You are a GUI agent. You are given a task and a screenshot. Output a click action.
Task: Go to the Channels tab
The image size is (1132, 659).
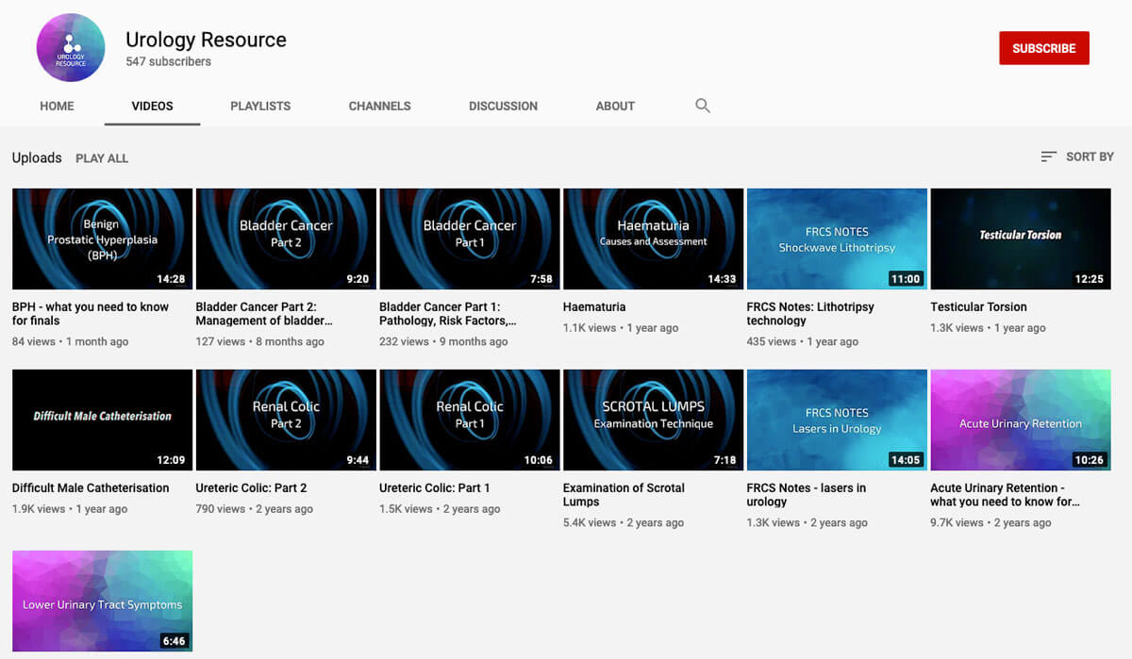pyautogui.click(x=379, y=106)
